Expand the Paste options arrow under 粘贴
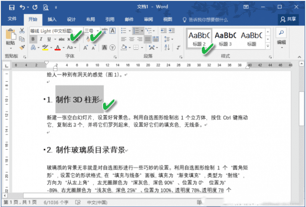Viewport: 306px width, 207px height. pyautogui.click(x=11, y=49)
